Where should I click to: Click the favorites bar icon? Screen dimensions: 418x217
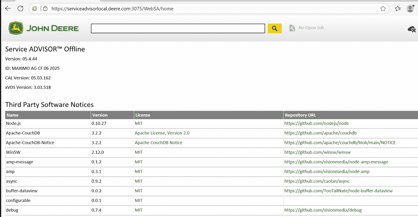pos(397,8)
